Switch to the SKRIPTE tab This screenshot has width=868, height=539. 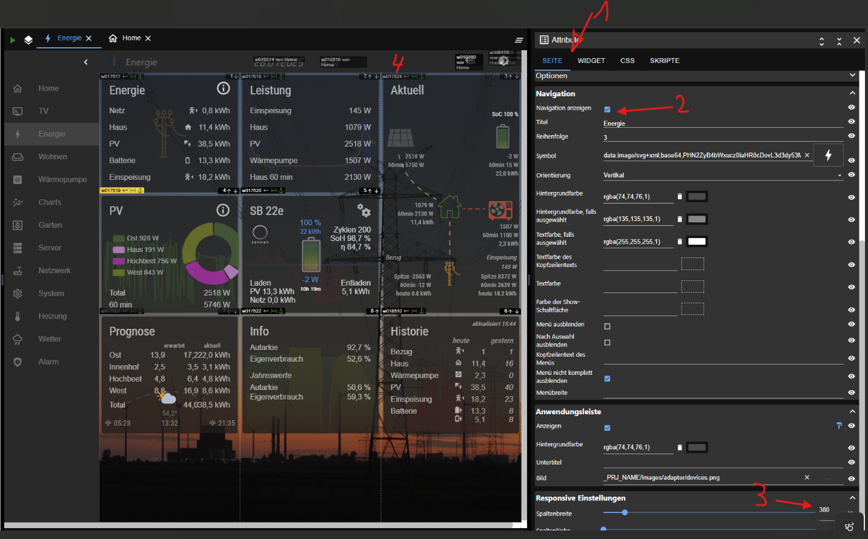coord(664,61)
